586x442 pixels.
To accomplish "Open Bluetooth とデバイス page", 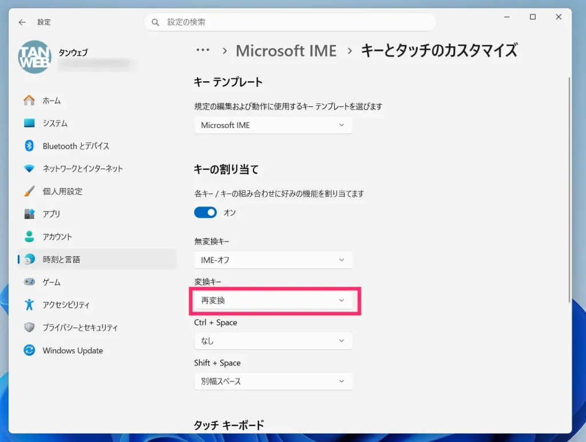I will (x=97, y=146).
